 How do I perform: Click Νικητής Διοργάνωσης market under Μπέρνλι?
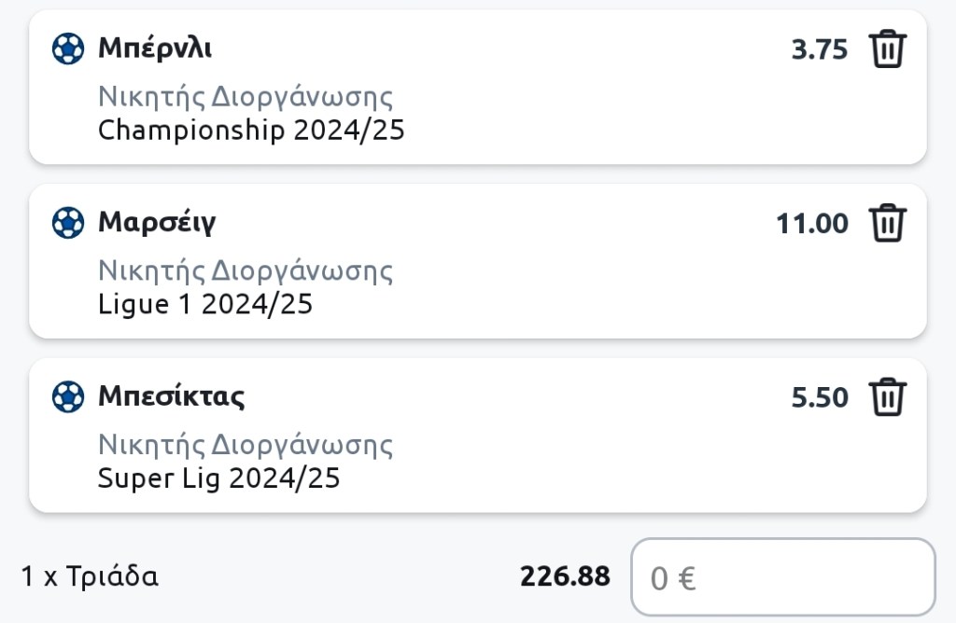point(246,97)
